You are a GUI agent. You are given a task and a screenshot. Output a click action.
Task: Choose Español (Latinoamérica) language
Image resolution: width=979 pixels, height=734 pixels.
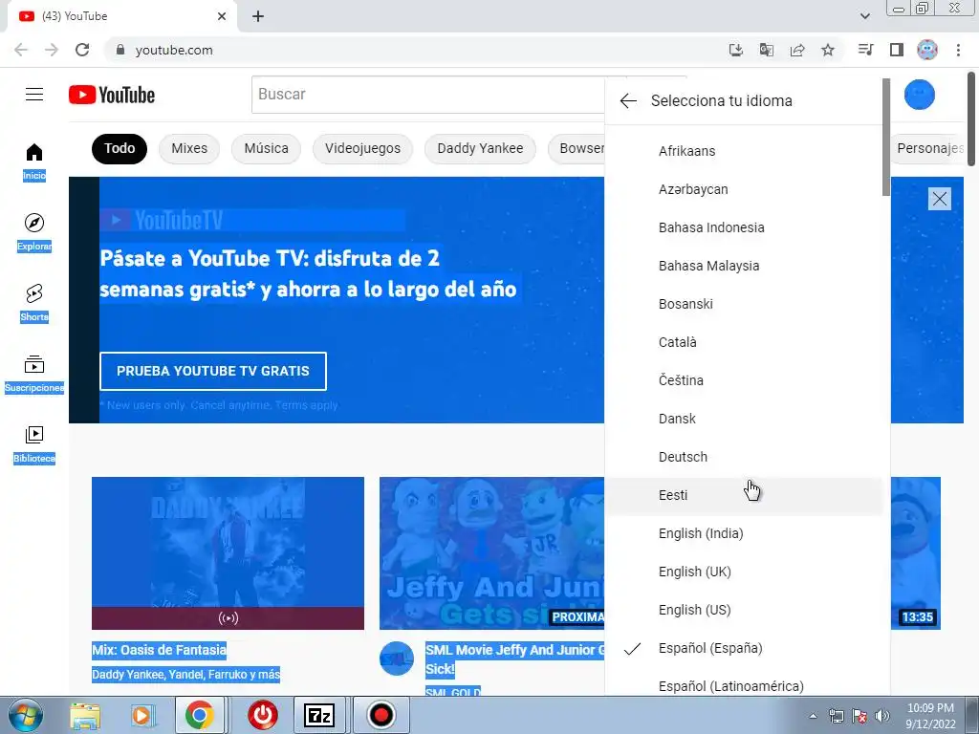(x=744, y=682)
